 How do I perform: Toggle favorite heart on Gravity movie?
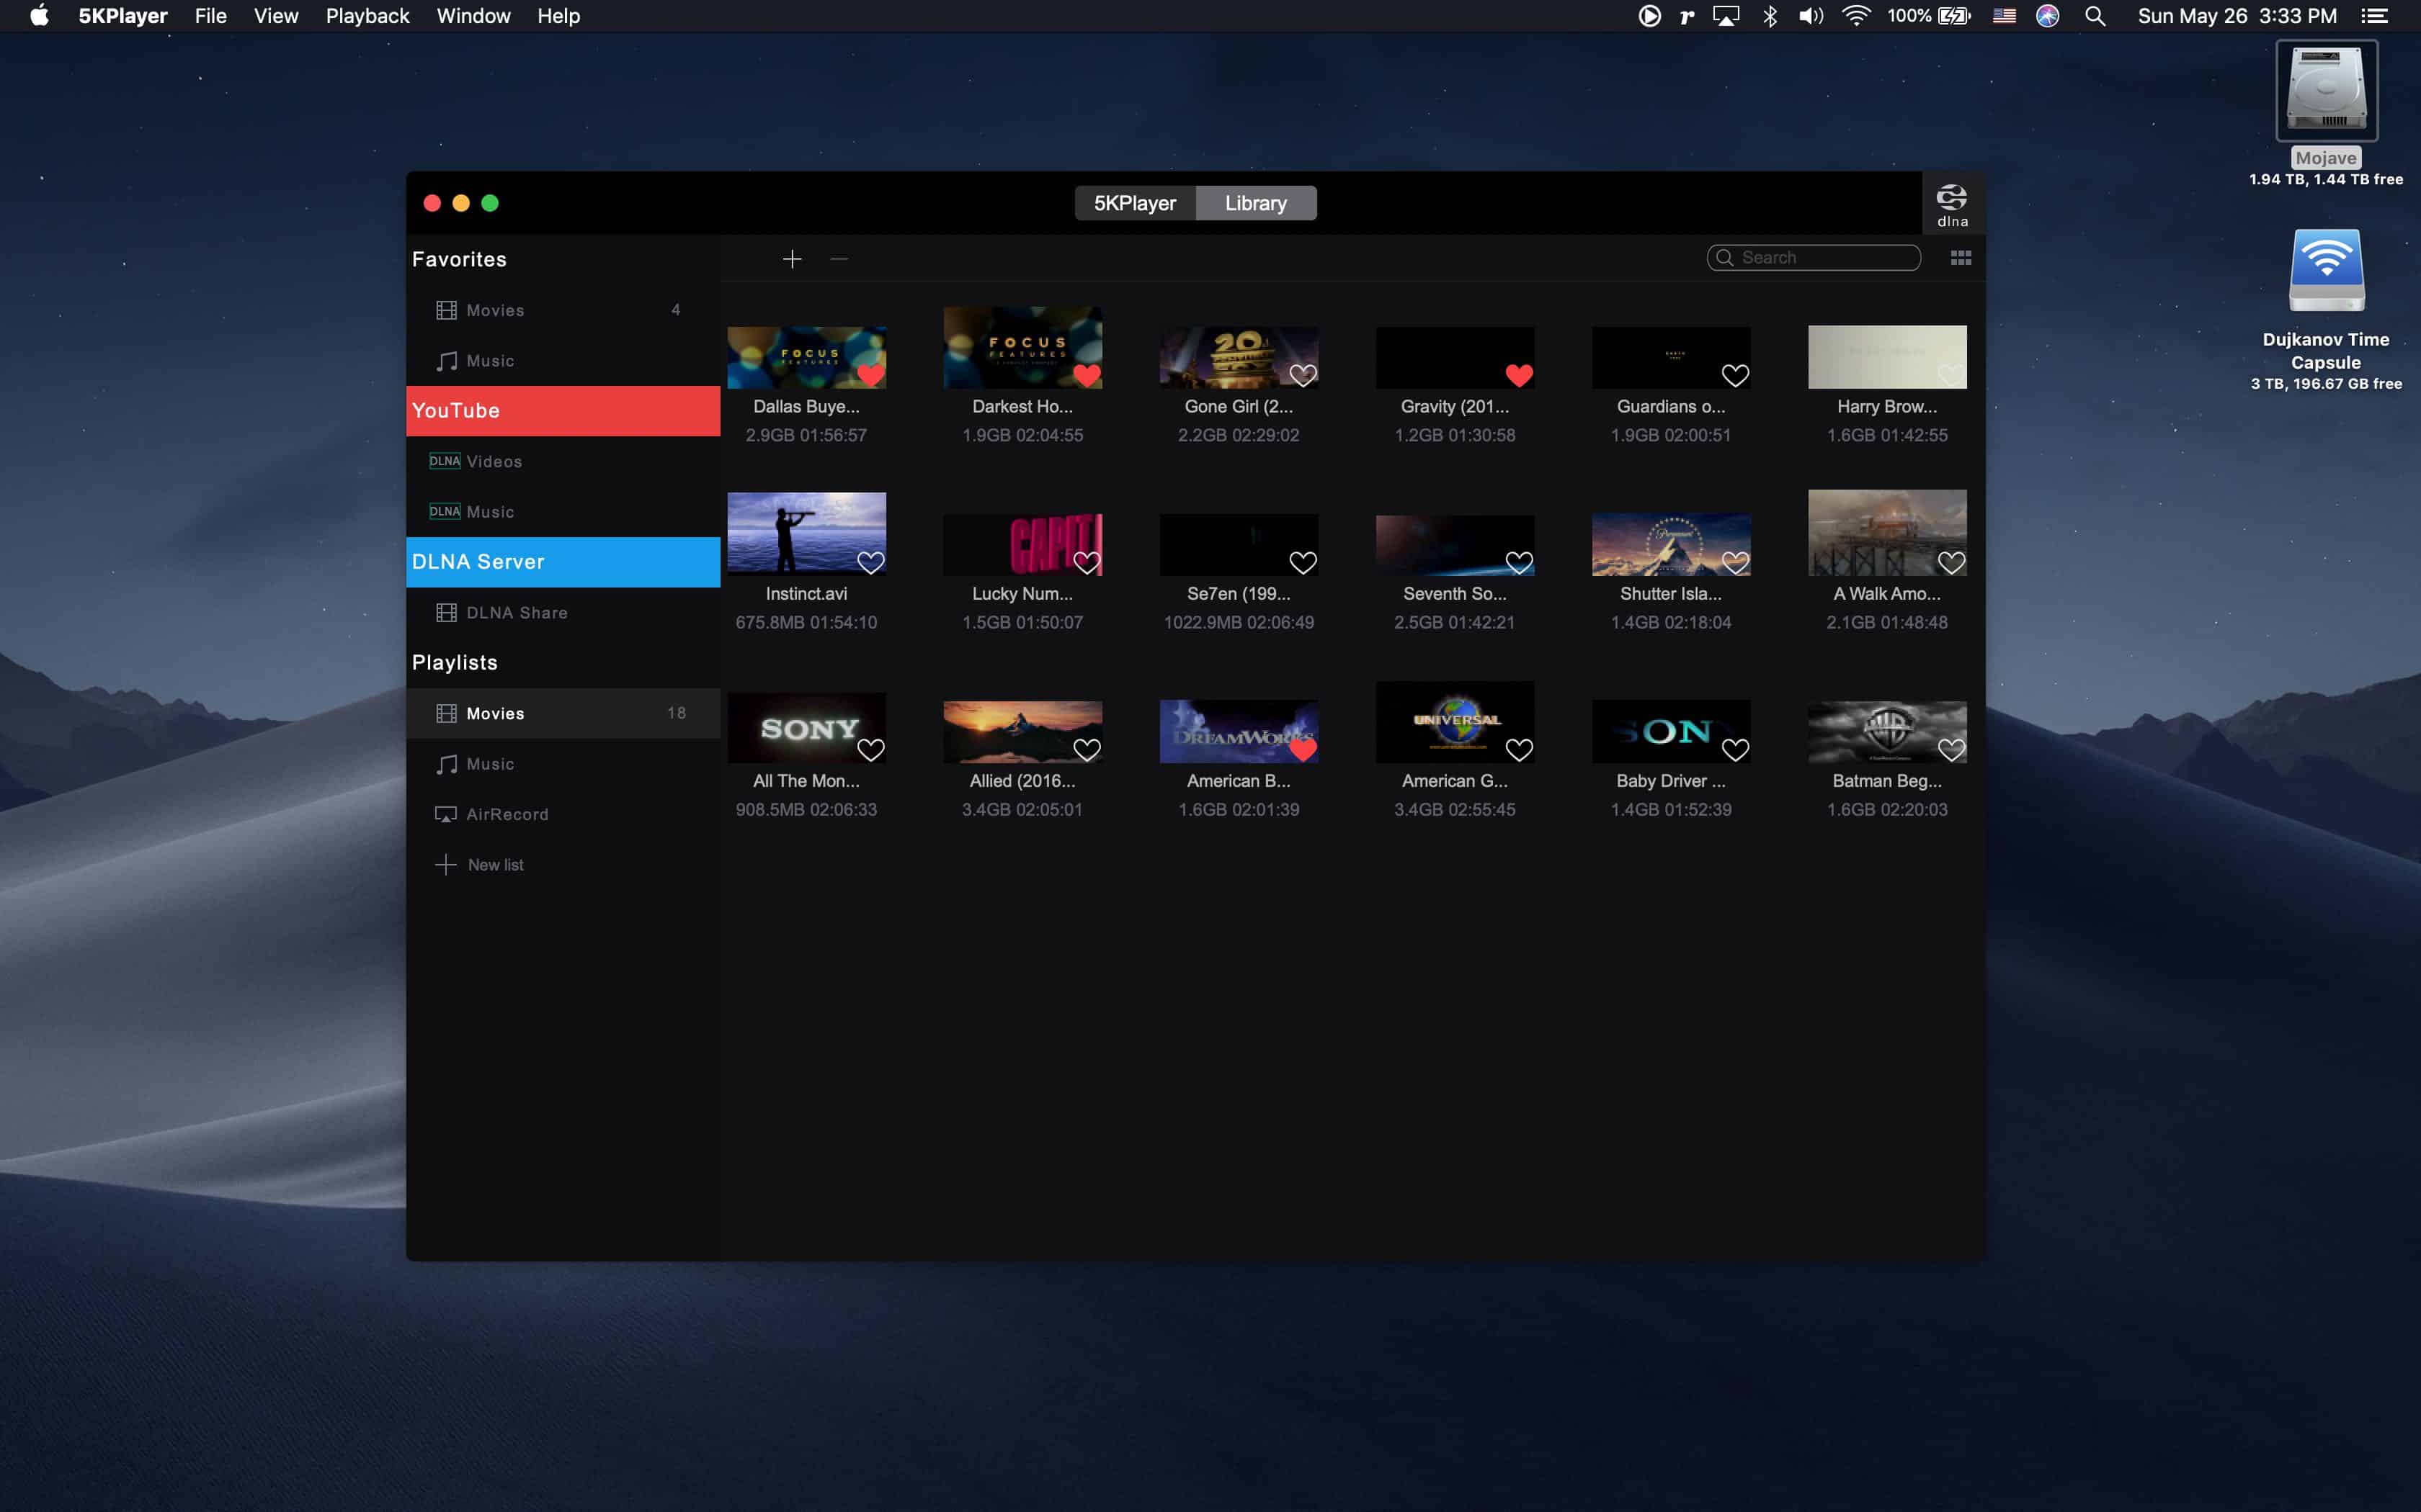[x=1518, y=374]
